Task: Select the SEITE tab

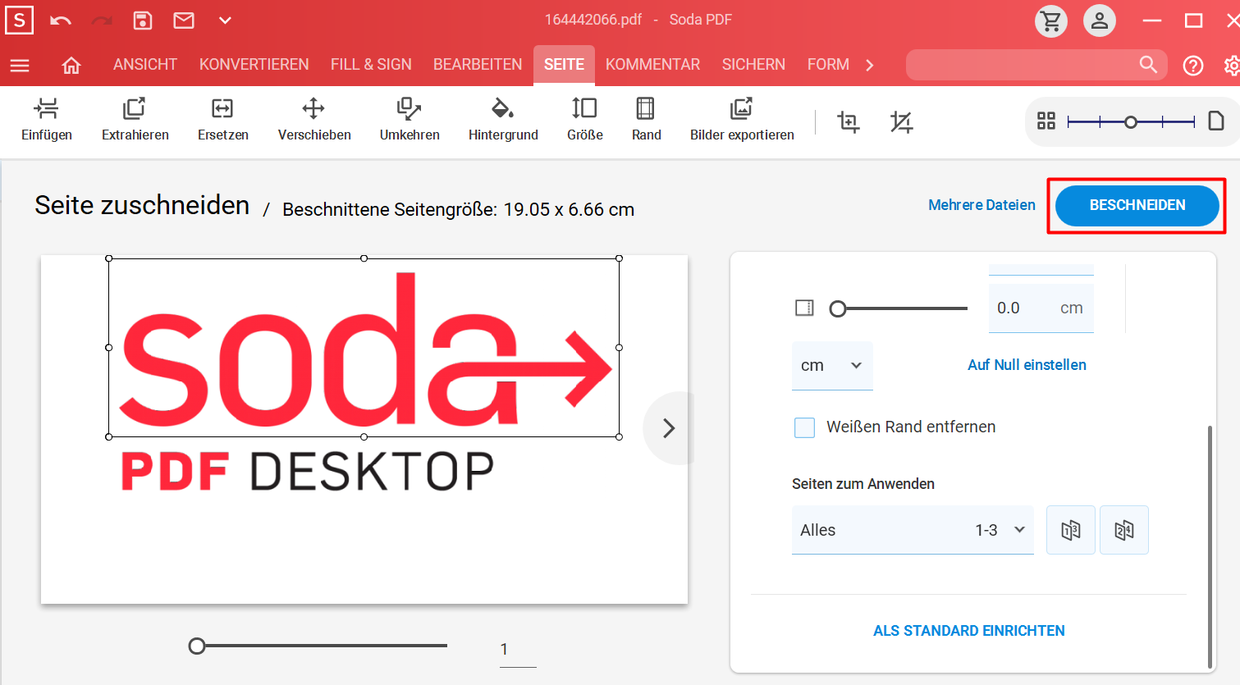Action: point(564,65)
